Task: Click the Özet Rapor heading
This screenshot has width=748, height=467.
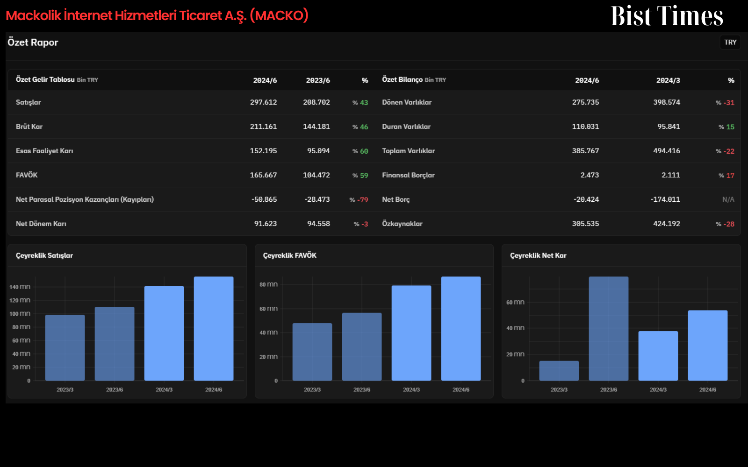Action: tap(33, 42)
